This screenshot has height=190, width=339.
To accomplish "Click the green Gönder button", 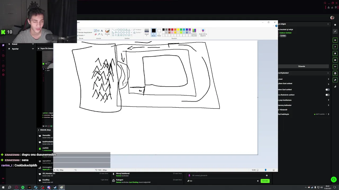I will 265,181.
